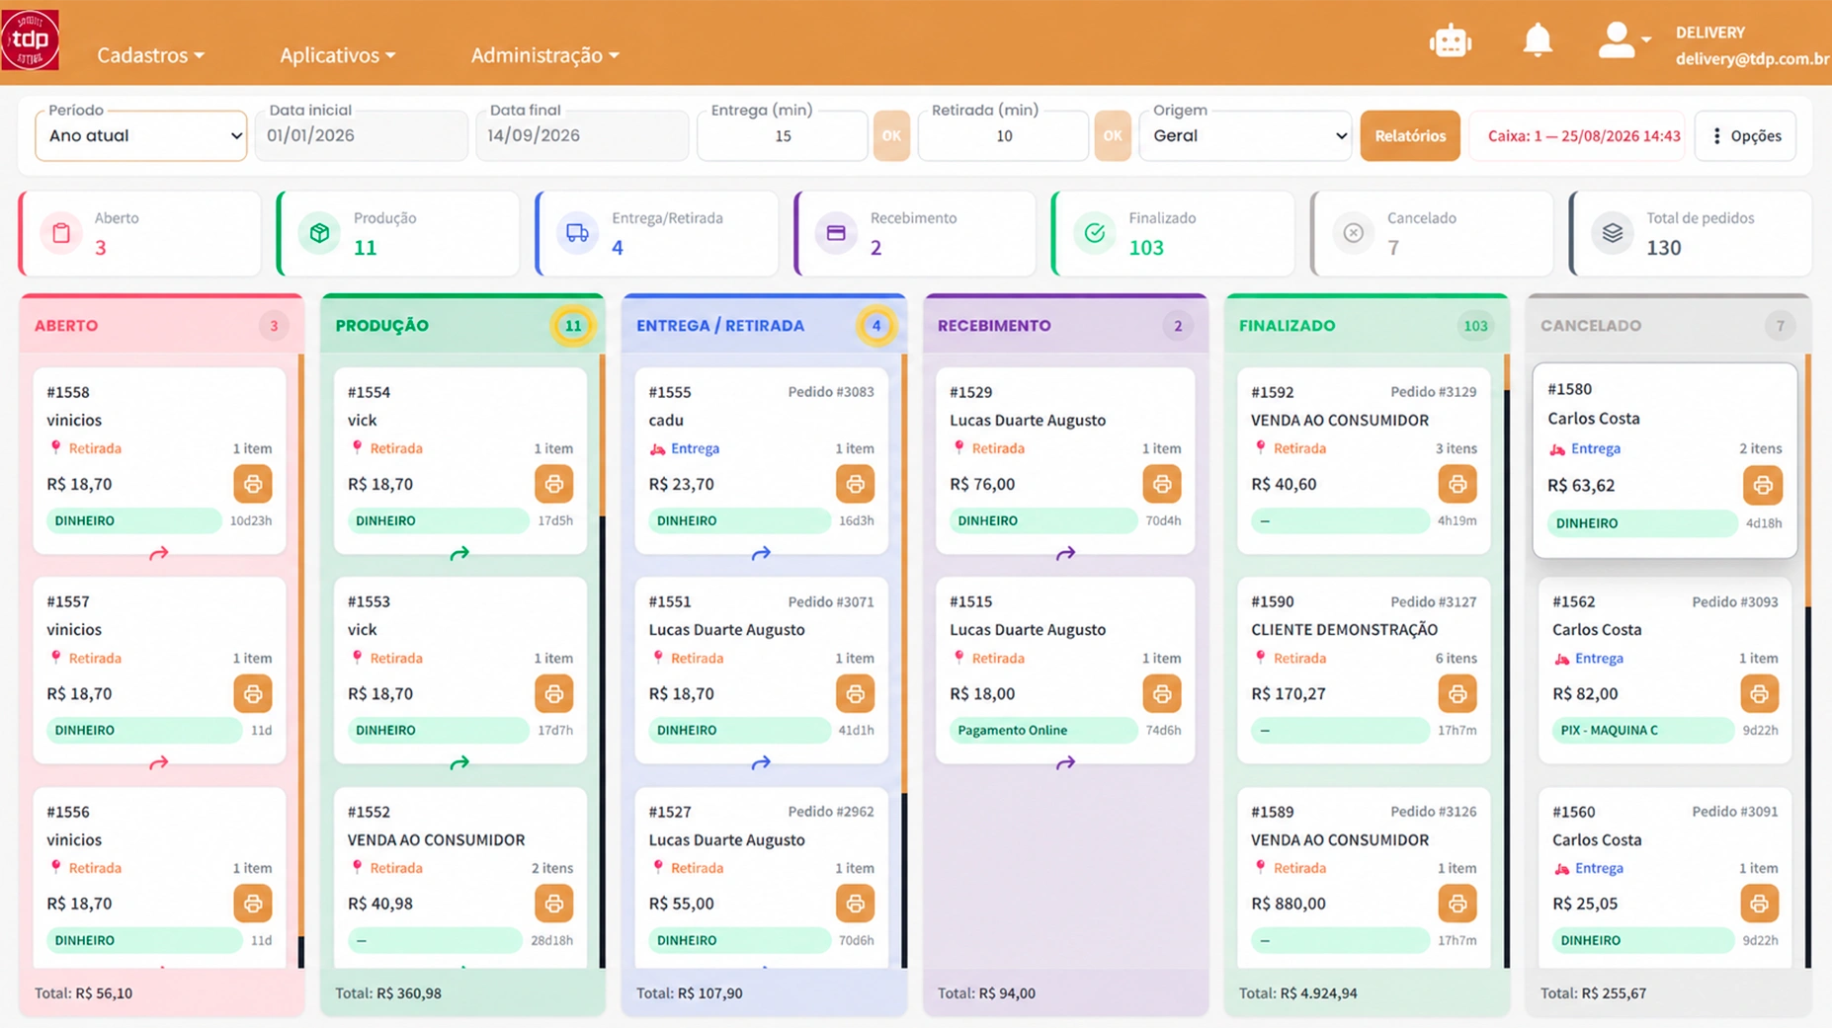Select the Cancelado summary card
Image resolution: width=1832 pixels, height=1028 pixels.
pos(1432,233)
